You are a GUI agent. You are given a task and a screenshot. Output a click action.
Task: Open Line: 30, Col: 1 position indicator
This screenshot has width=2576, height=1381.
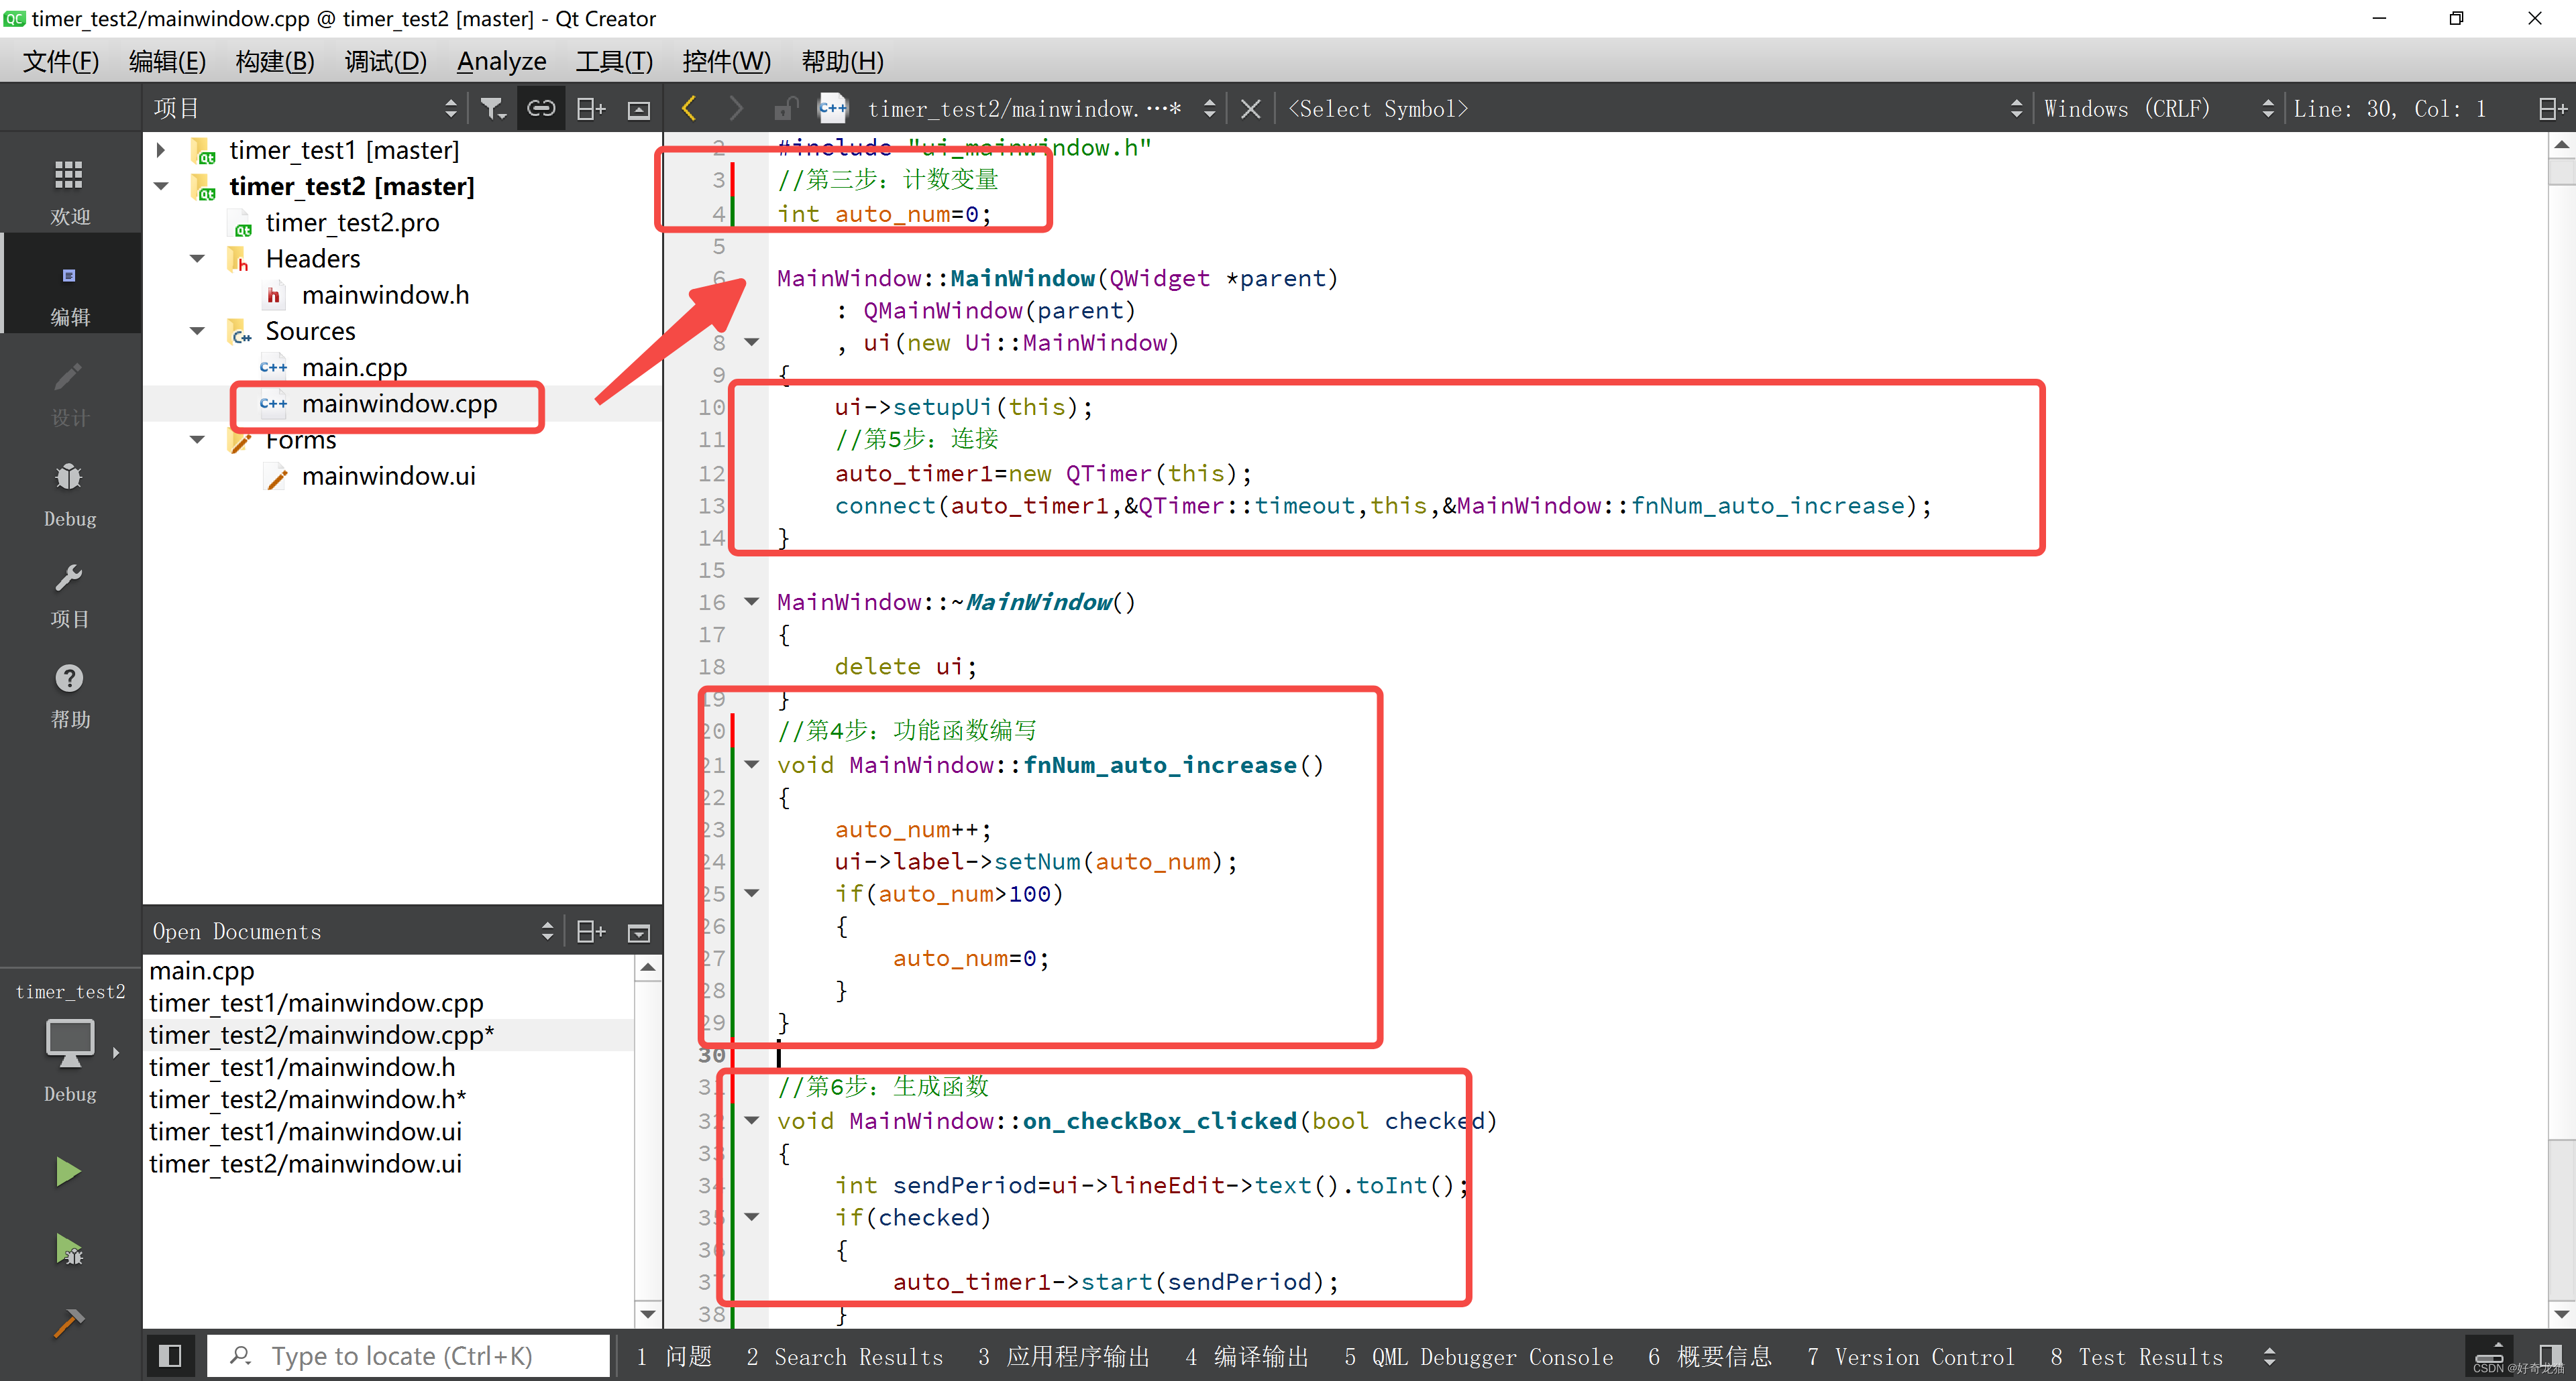click(2390, 109)
